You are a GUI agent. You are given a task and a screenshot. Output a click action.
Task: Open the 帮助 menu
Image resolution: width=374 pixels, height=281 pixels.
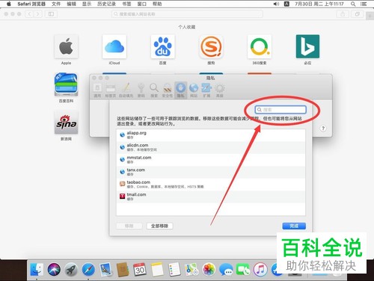point(157,4)
